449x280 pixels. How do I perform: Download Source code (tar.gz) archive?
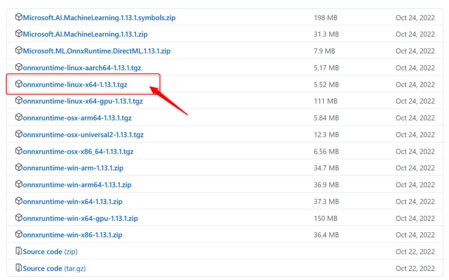[x=54, y=268]
